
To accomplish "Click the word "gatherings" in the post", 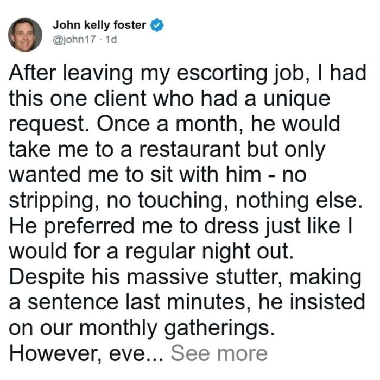I will click(x=219, y=329).
